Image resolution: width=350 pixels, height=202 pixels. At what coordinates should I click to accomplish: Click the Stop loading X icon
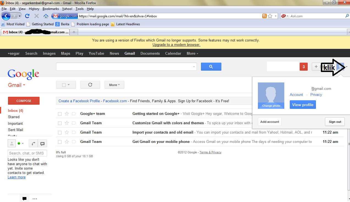click(x=37, y=16)
